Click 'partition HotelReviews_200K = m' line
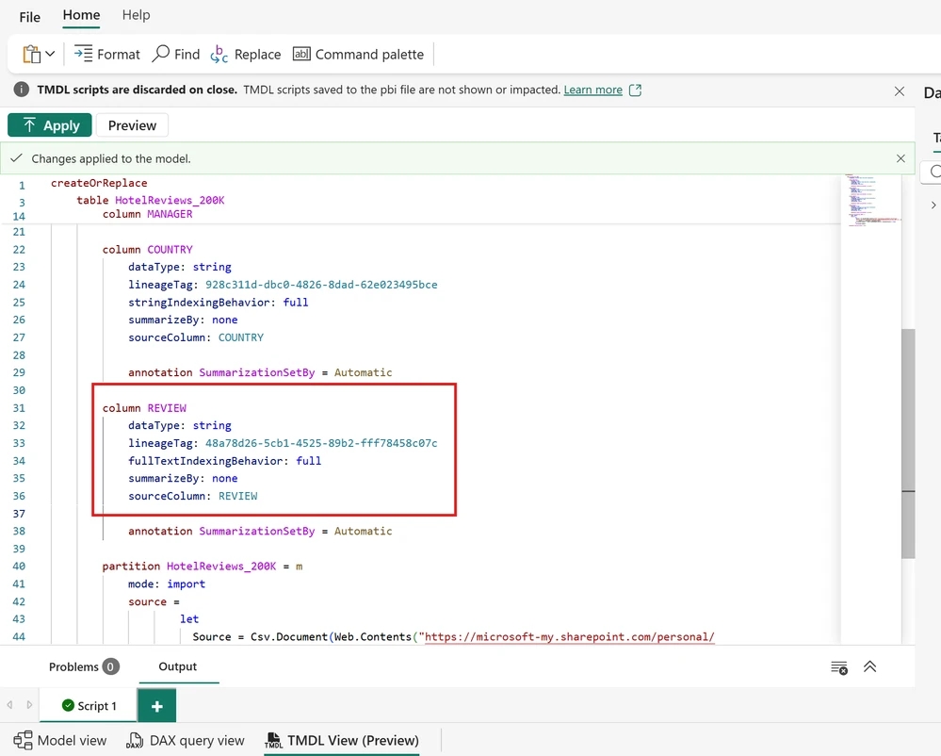The width and height of the screenshot is (941, 756). (203, 567)
